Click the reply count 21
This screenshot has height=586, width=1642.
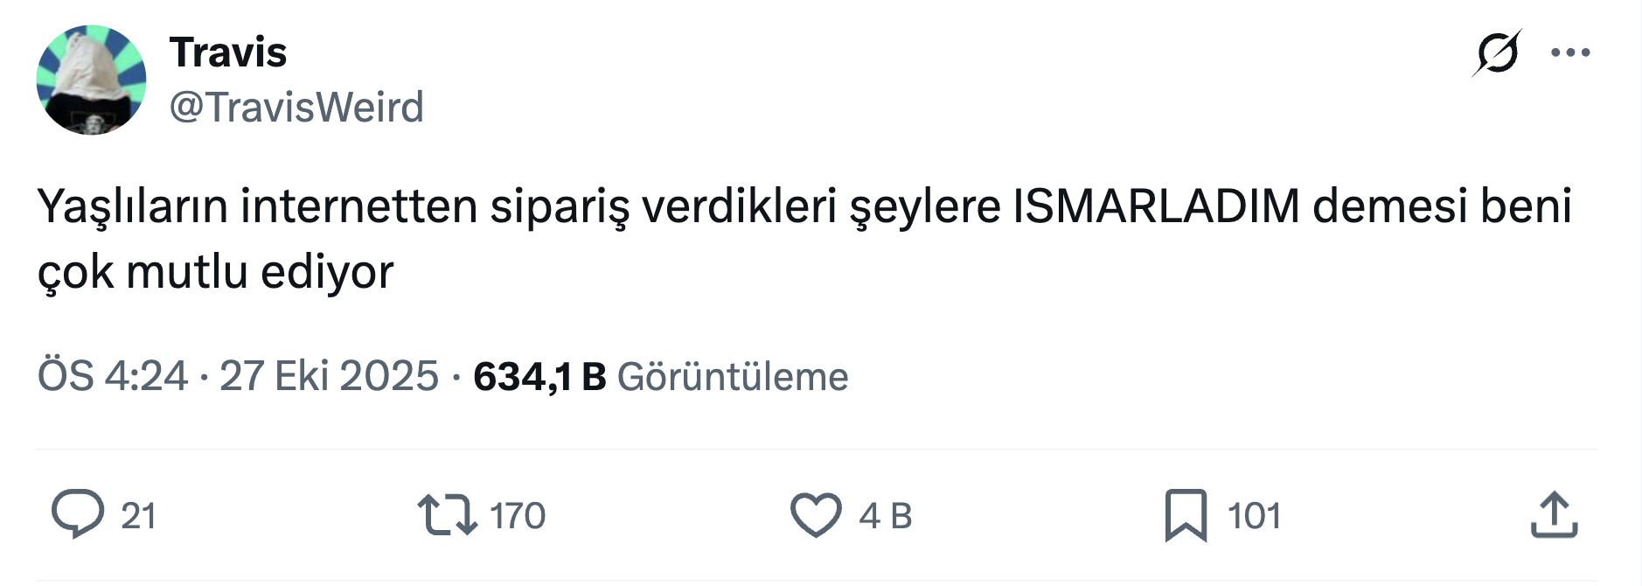138,516
